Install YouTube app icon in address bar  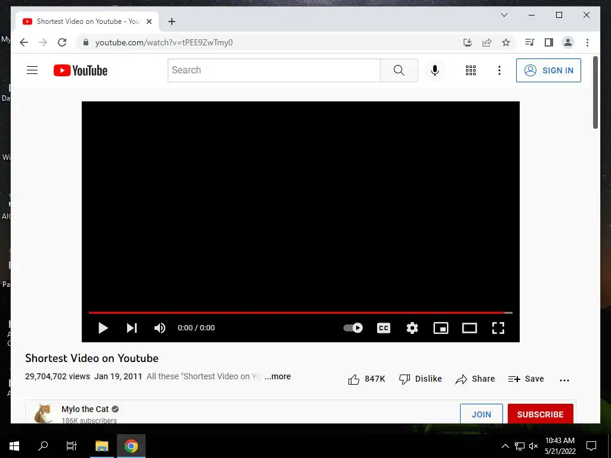point(468,42)
